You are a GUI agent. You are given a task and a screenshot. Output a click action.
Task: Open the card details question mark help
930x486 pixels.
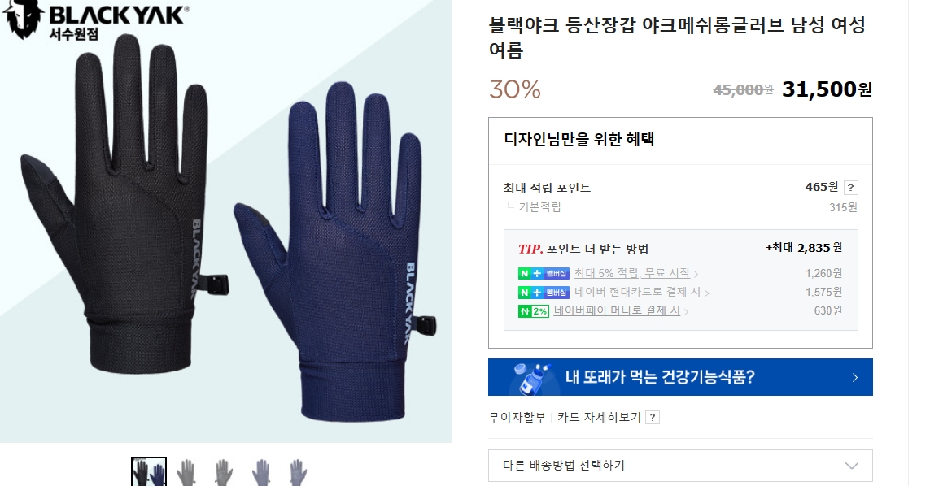click(653, 417)
